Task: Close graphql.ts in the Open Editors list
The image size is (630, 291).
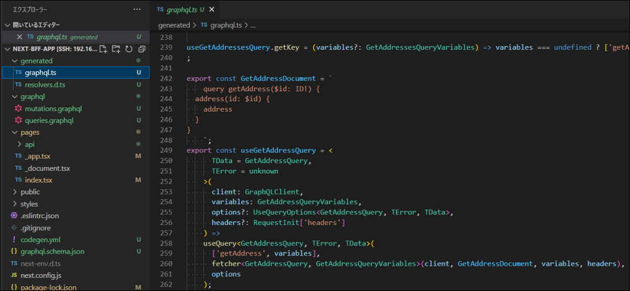Action: pyautogui.click(x=19, y=37)
